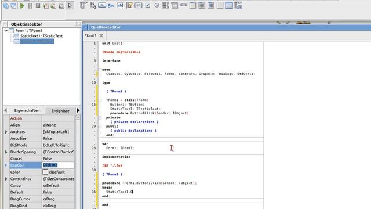Expand the Anchors property
The image size is (371, 209).
coord(6,132)
